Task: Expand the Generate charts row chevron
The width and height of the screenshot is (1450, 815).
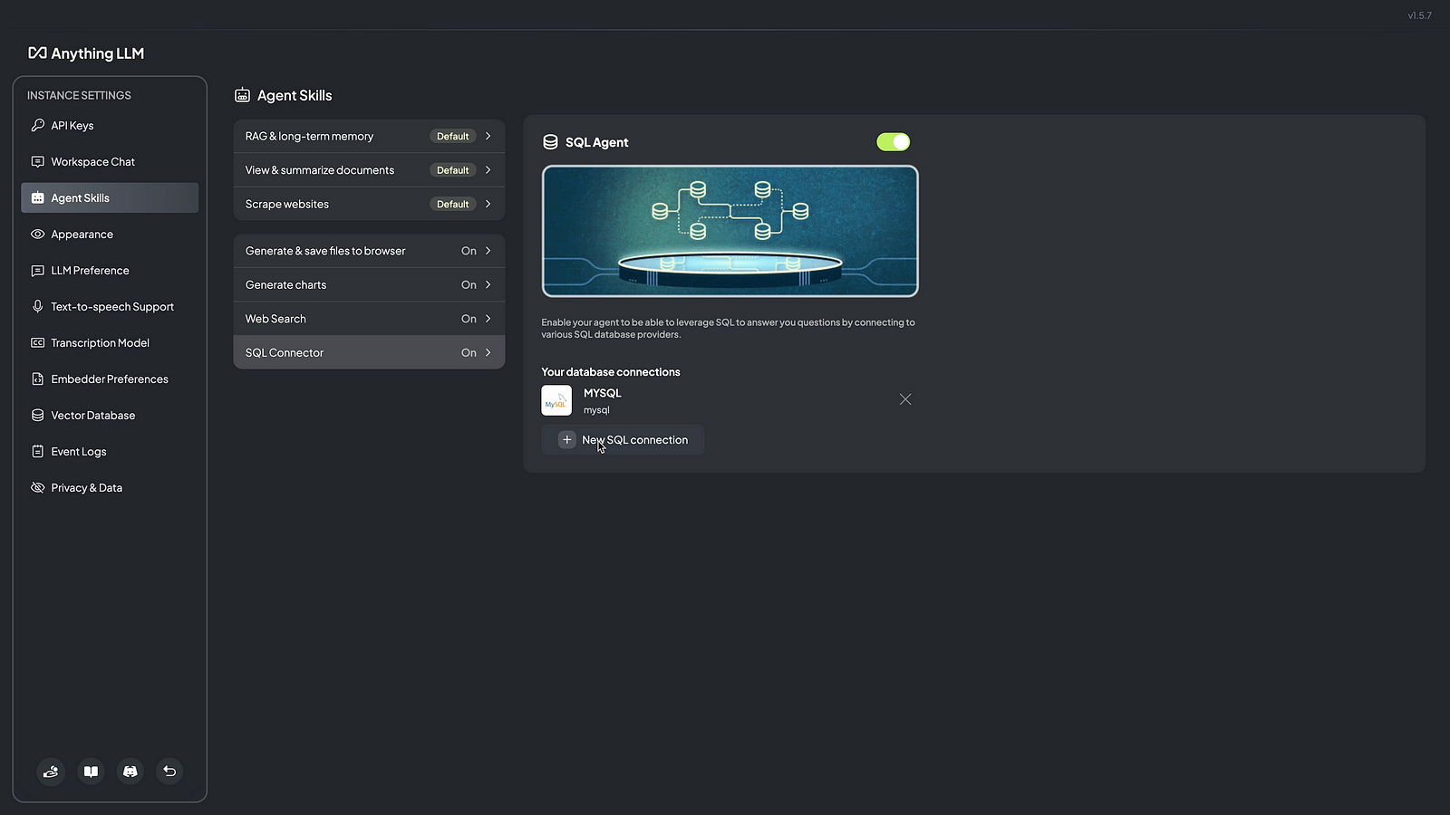Action: tap(488, 285)
